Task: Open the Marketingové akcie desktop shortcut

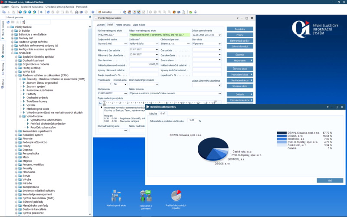Action: pyautogui.click(x=116, y=198)
